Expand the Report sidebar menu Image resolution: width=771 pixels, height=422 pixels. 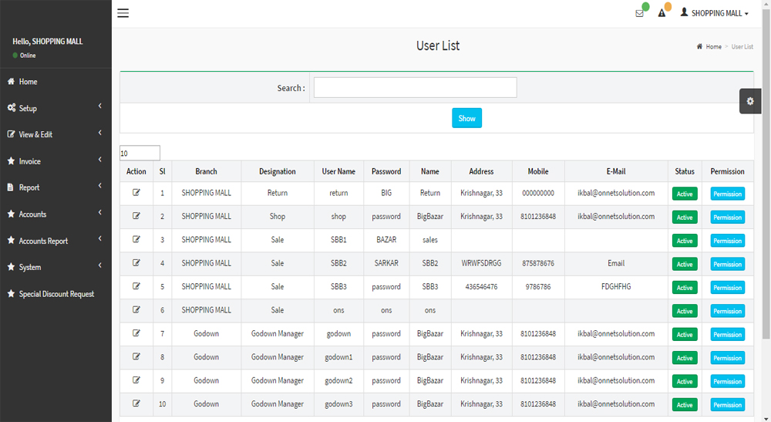coord(56,187)
